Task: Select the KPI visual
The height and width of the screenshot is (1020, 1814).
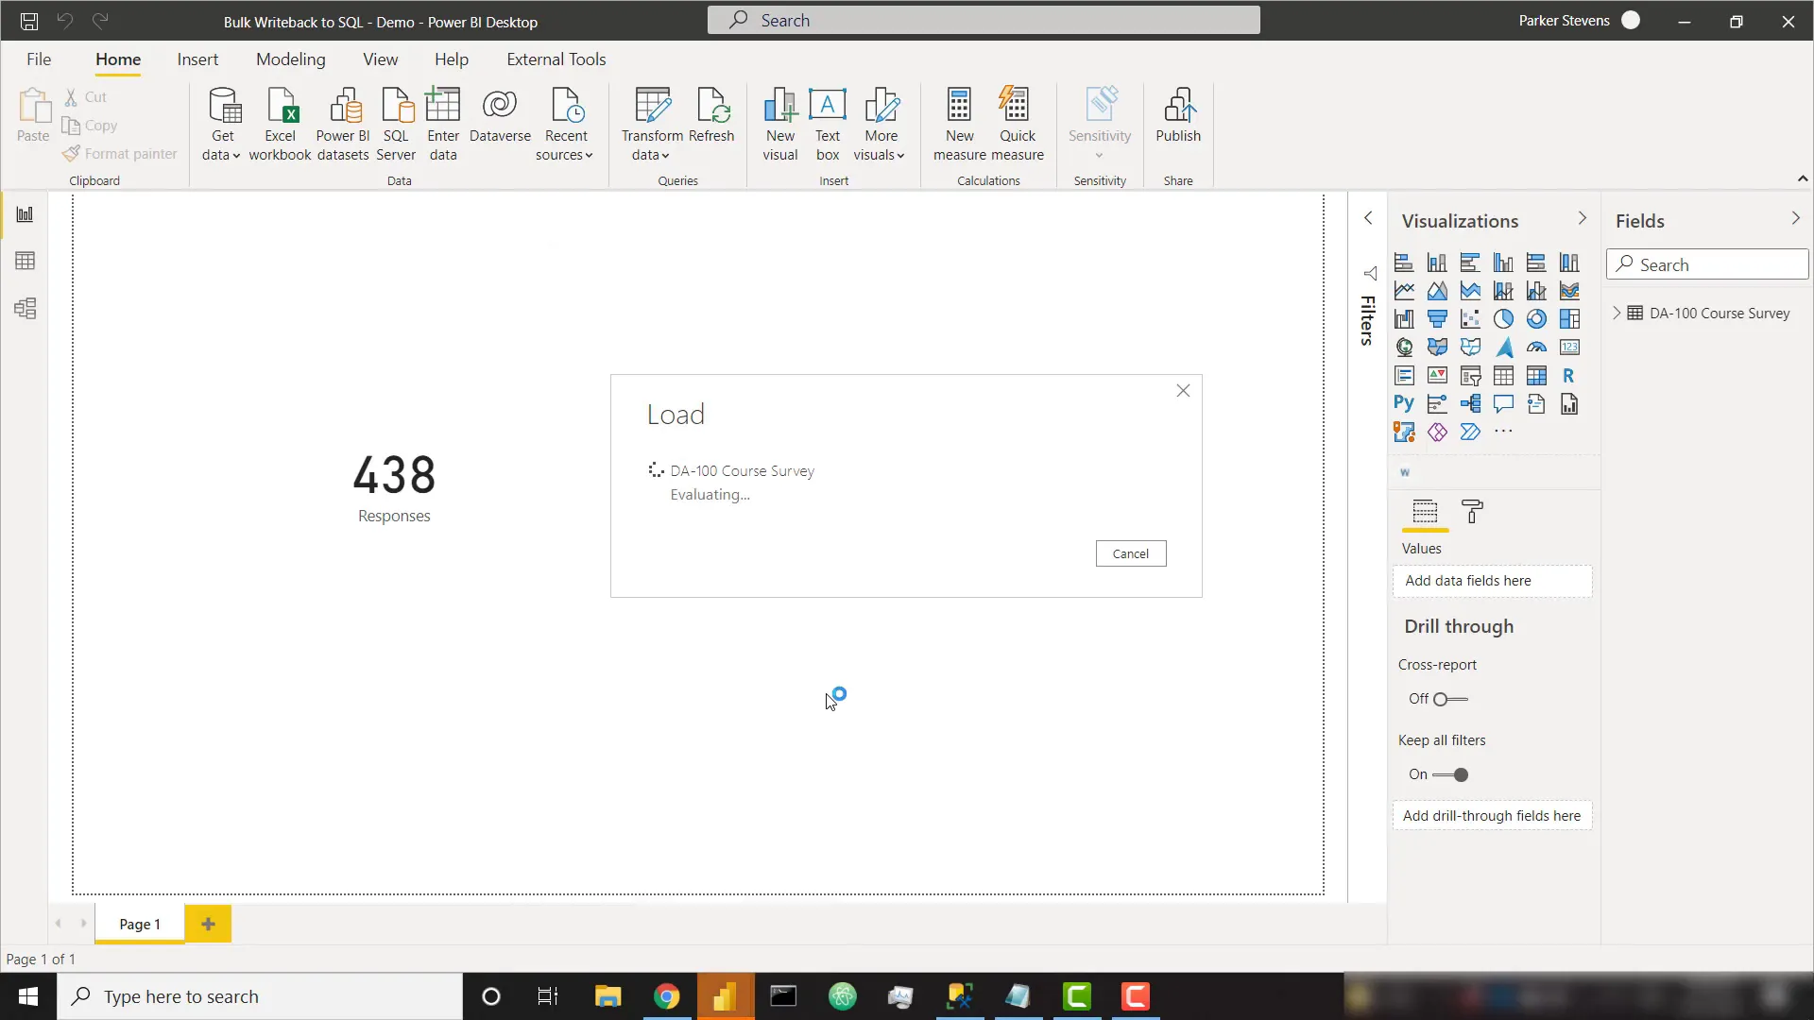Action: coord(1437,376)
